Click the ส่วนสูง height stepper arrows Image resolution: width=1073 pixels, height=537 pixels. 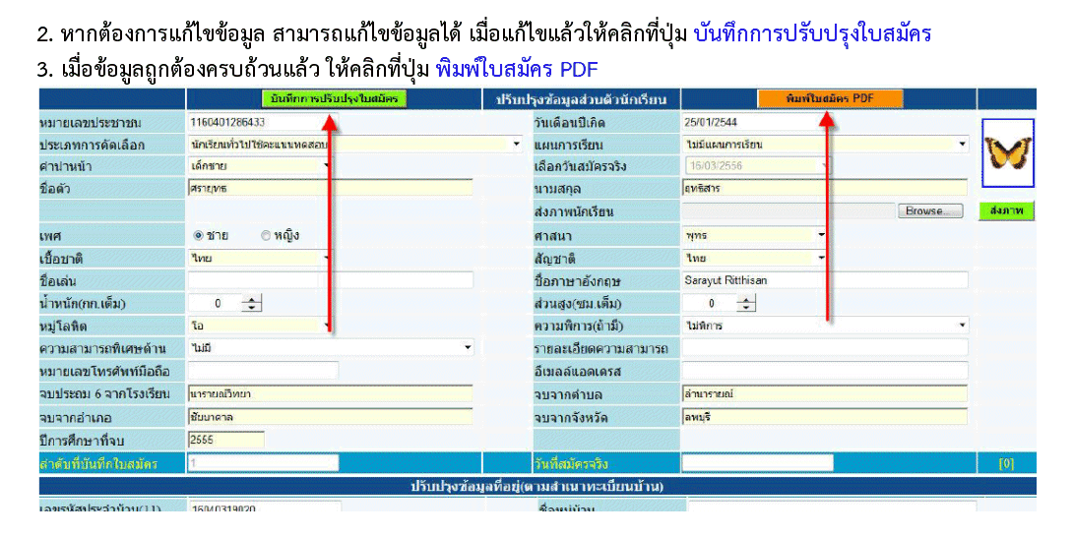[x=747, y=304]
